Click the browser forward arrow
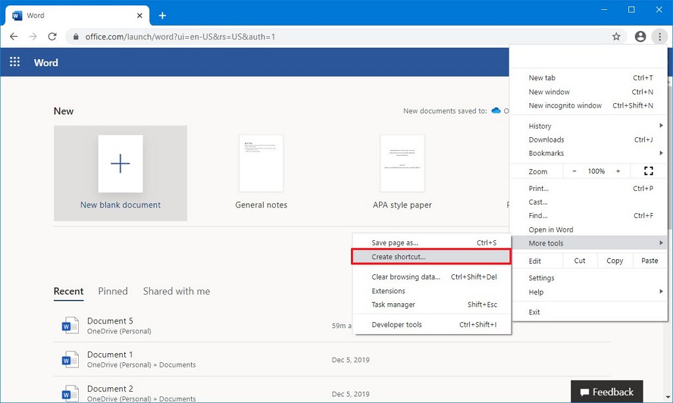The width and height of the screenshot is (673, 403). (33, 37)
